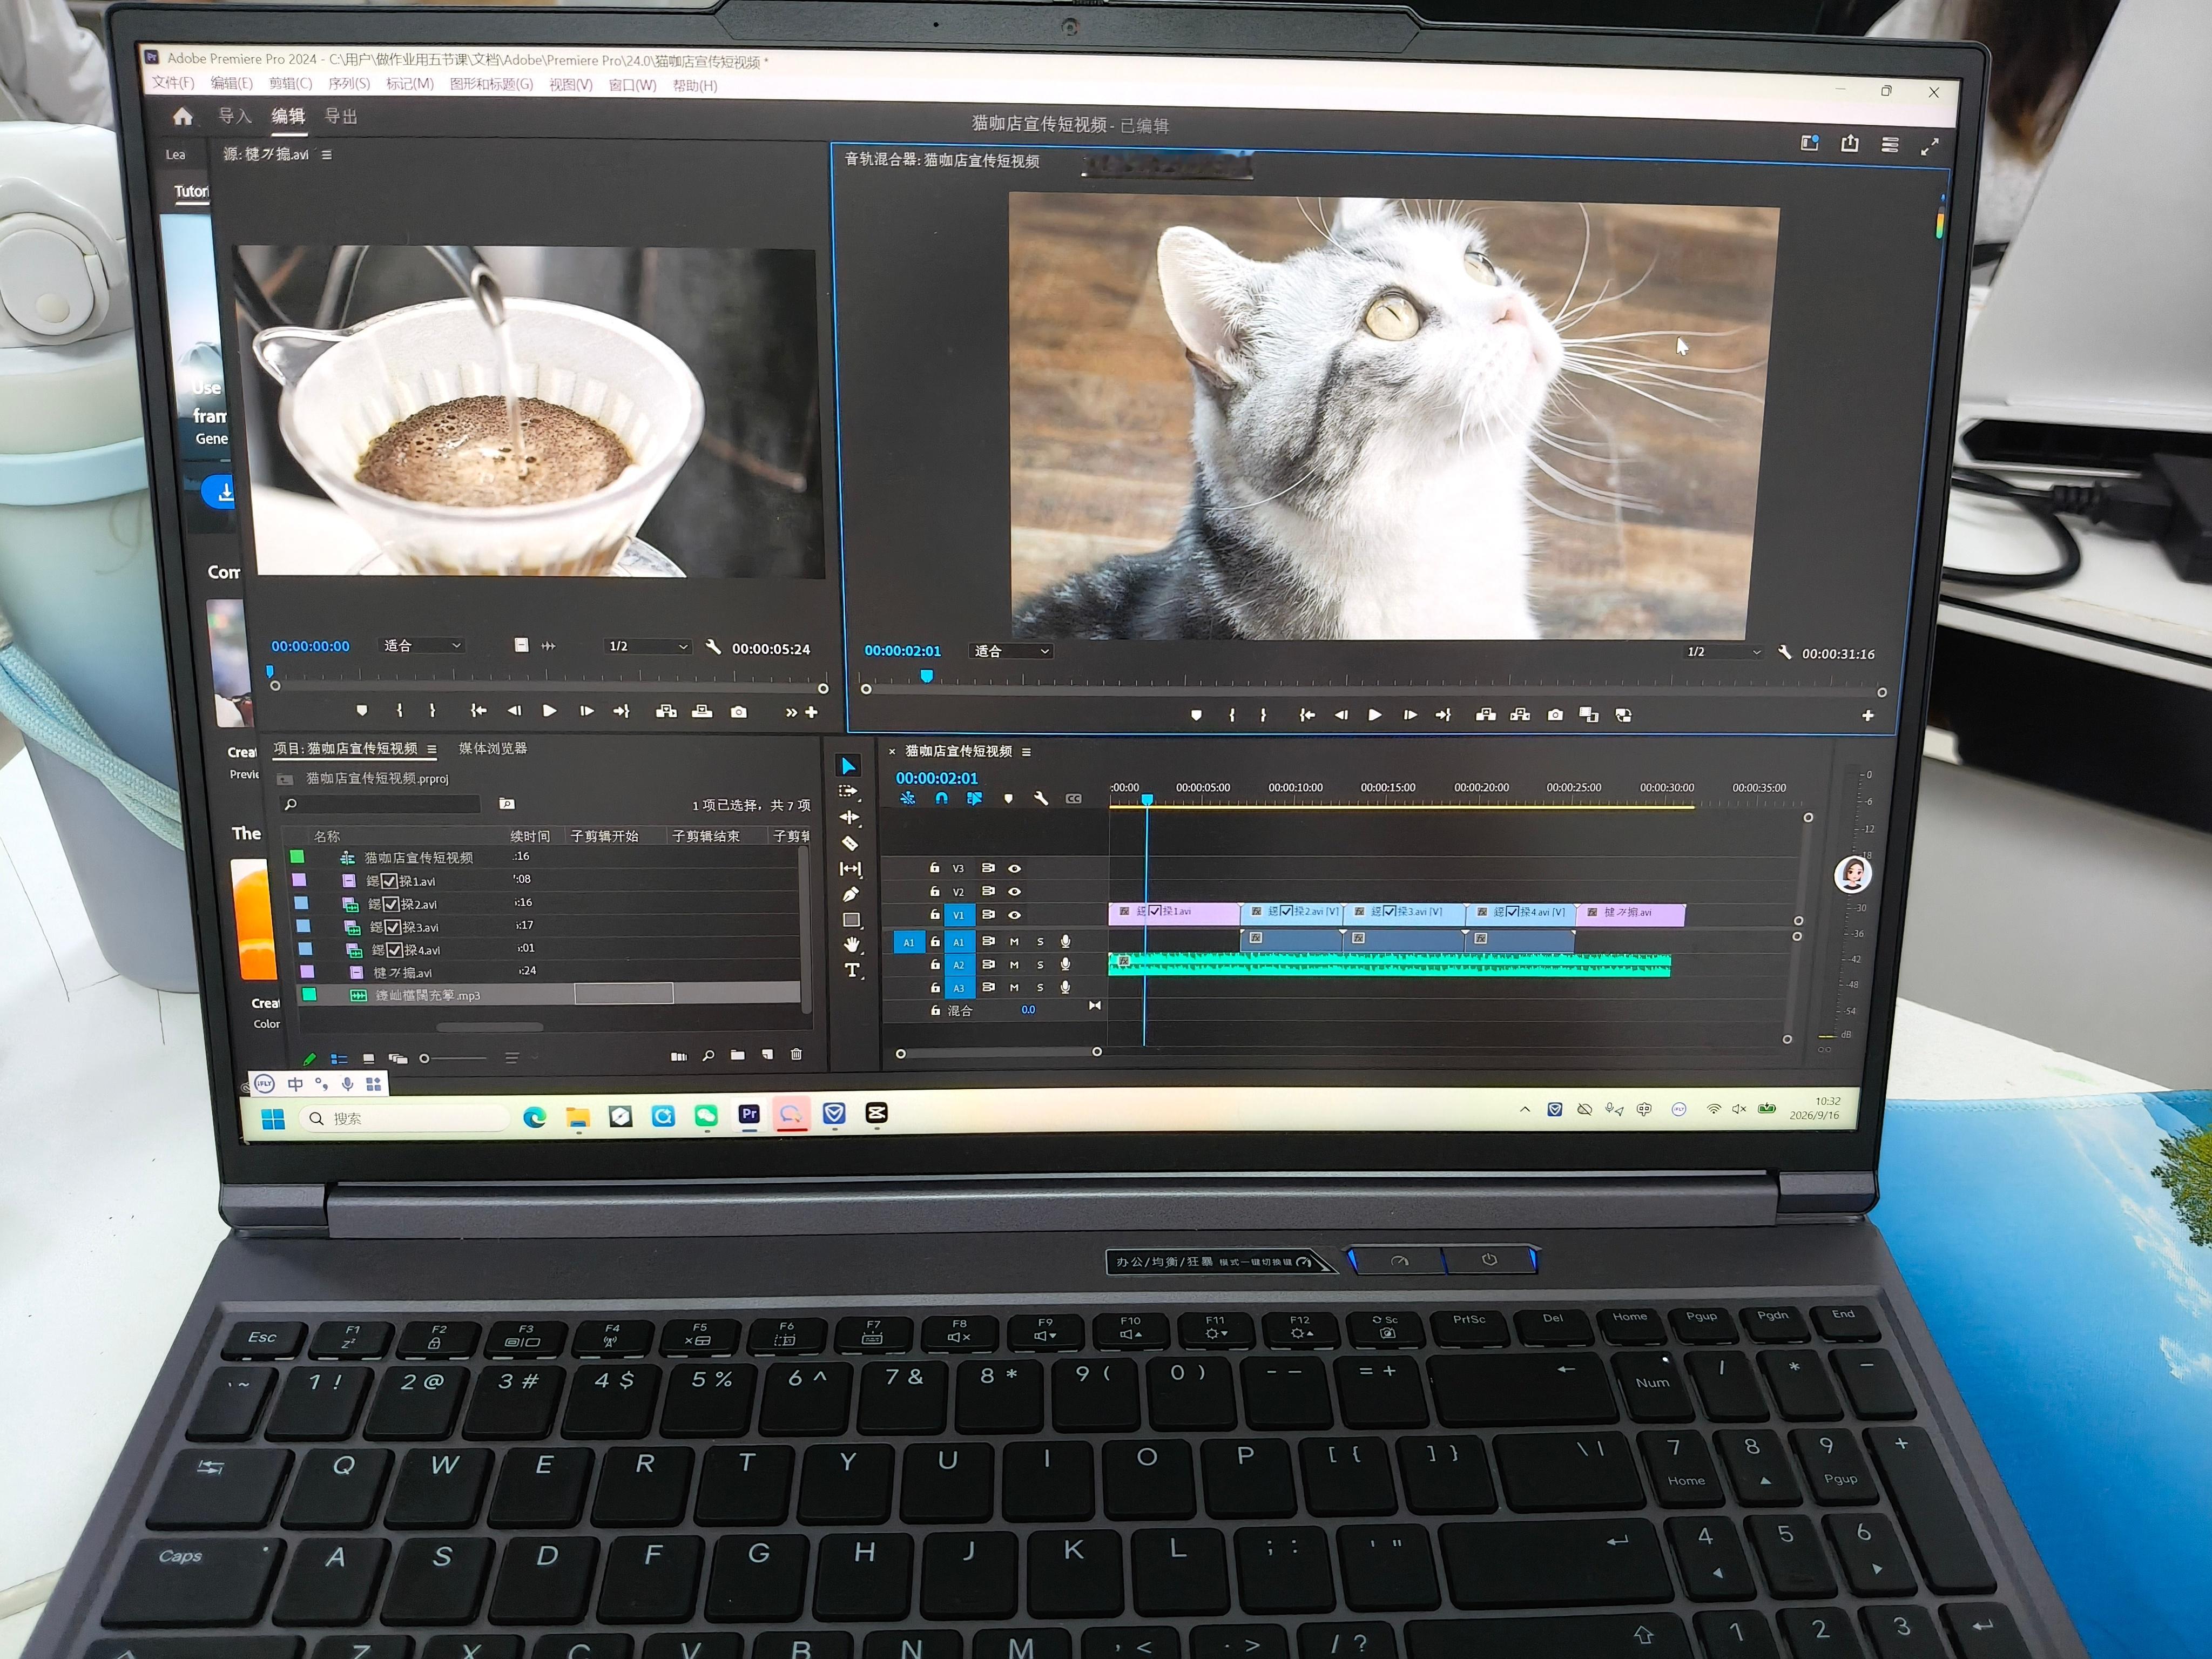Open the 剪辑(C) menu
This screenshot has width=2212, height=1659.
(x=290, y=83)
